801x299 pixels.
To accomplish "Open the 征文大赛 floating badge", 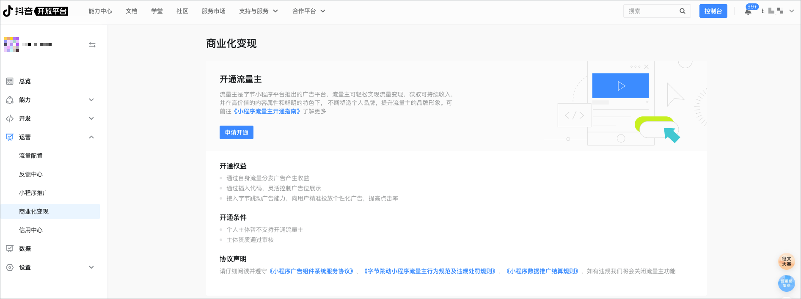I will pos(787,261).
